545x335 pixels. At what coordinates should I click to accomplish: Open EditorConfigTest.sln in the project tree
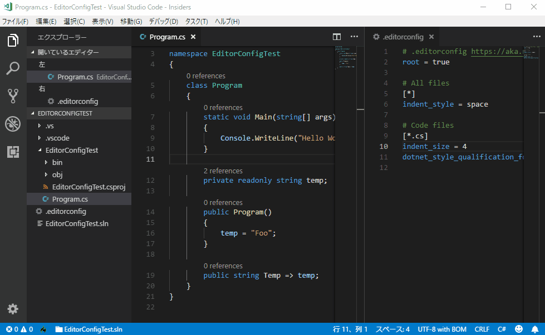79,224
